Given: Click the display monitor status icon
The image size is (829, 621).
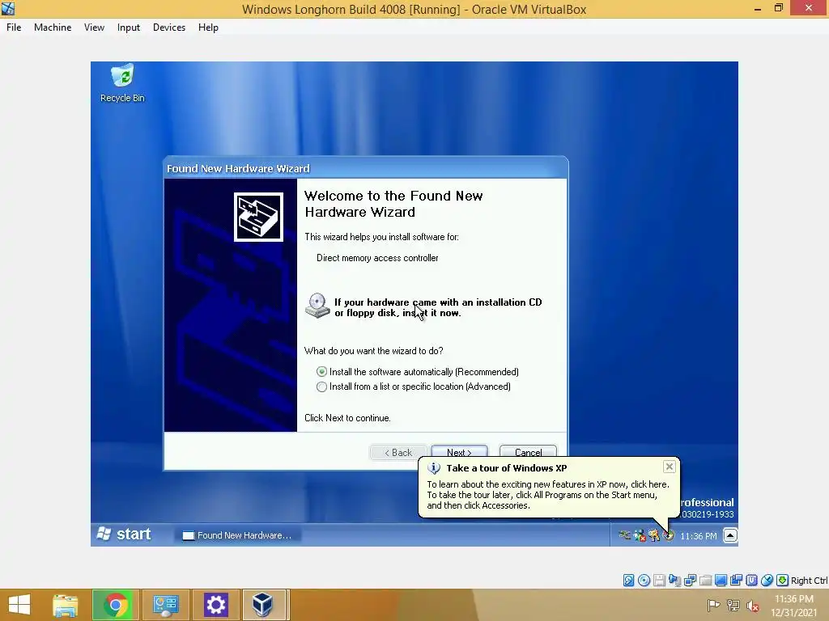Looking at the screenshot, I should coord(721,581).
